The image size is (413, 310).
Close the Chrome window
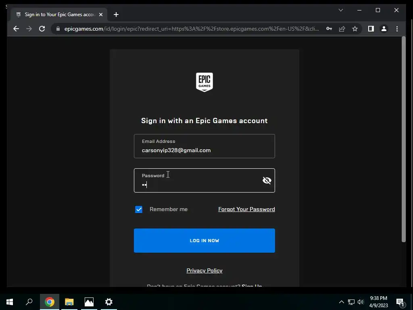[x=396, y=10]
